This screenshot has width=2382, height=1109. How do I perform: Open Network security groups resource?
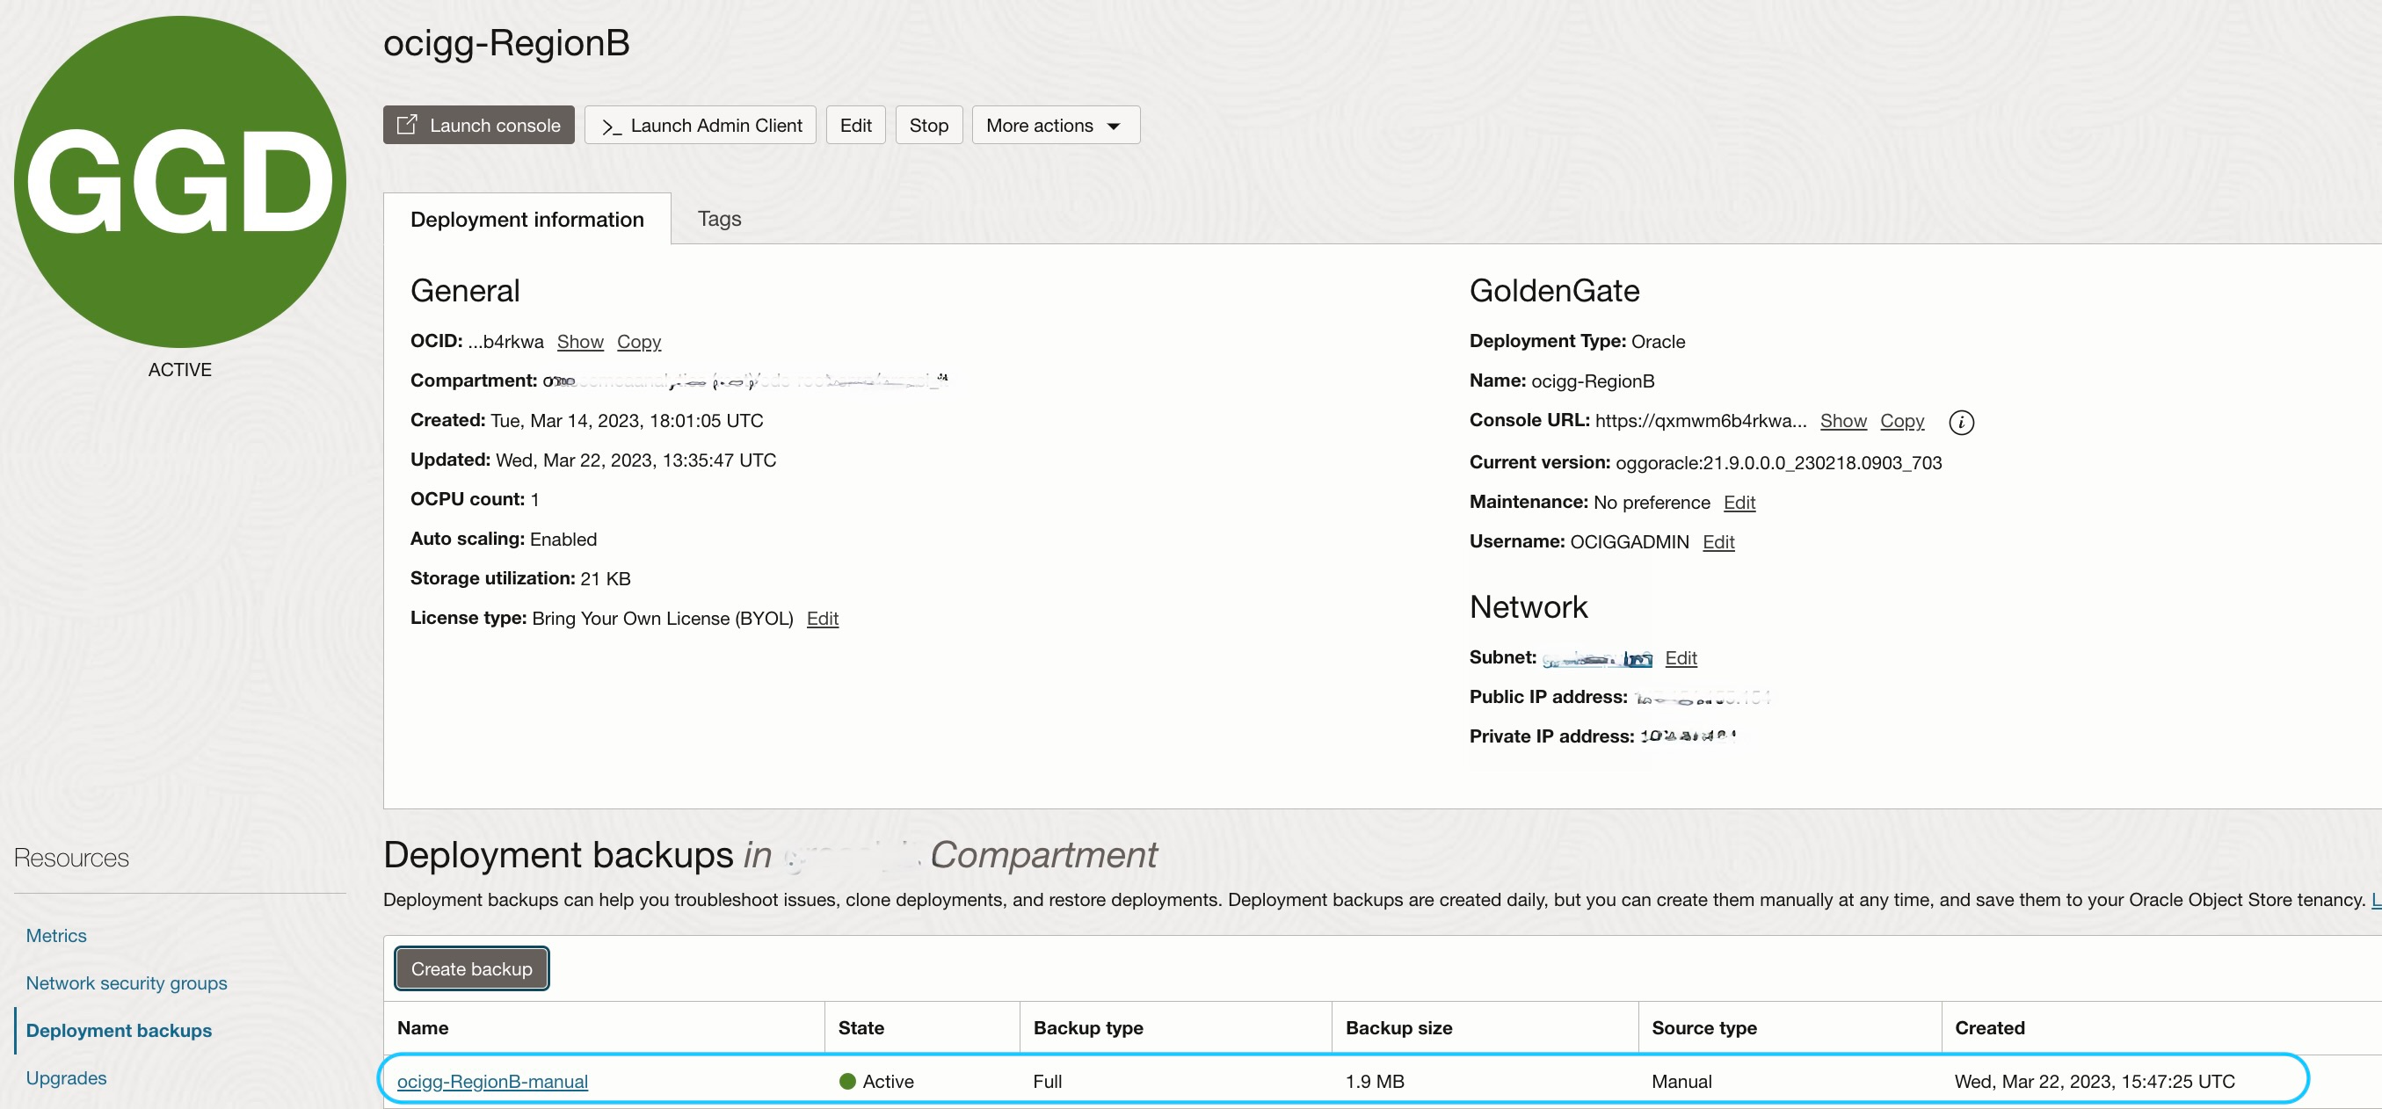point(127,982)
